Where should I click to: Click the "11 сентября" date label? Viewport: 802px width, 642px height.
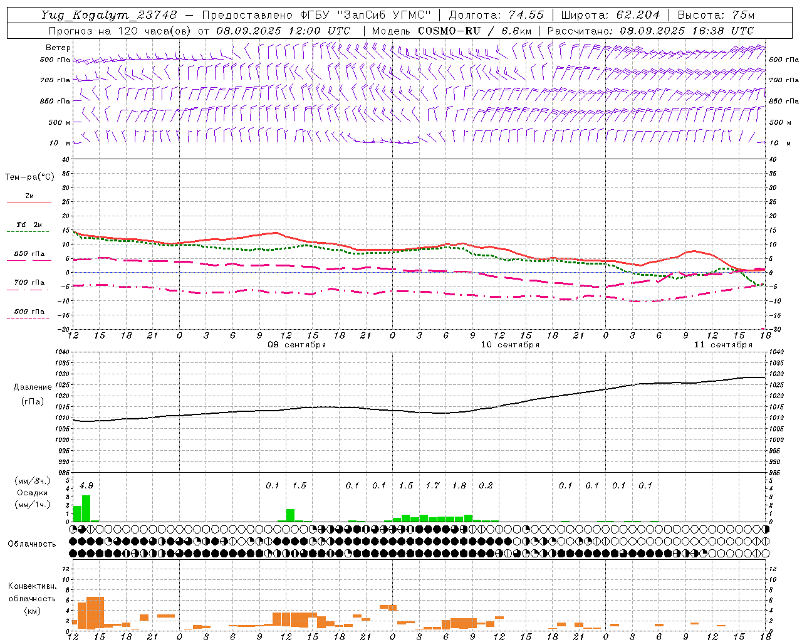point(723,345)
